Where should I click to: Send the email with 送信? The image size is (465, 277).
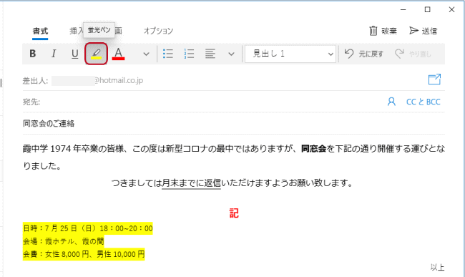click(424, 31)
